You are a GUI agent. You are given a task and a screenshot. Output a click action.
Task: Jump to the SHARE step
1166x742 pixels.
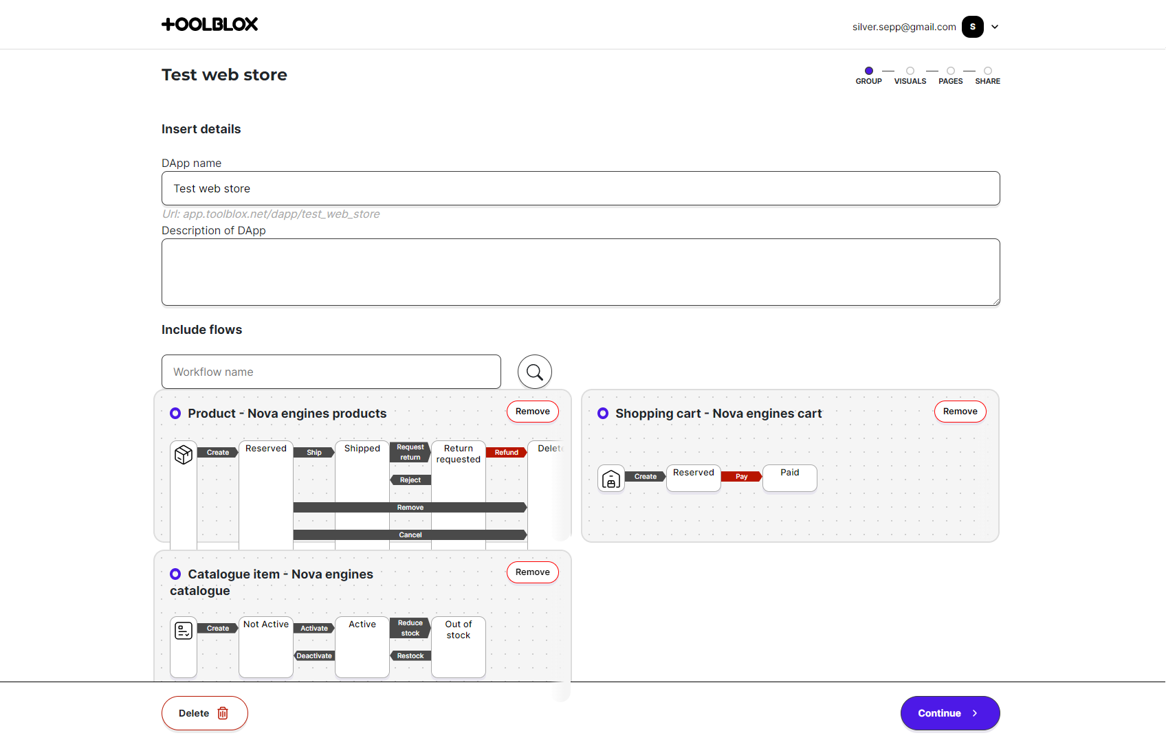pyautogui.click(x=988, y=75)
